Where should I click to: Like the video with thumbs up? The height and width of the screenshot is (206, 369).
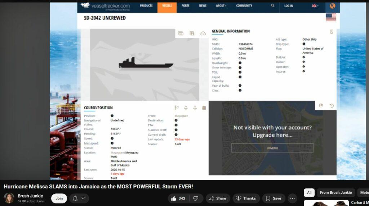click(178, 198)
